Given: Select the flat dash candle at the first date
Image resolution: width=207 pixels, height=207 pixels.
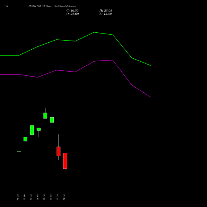Looking at the screenshot, I should tap(19, 152).
